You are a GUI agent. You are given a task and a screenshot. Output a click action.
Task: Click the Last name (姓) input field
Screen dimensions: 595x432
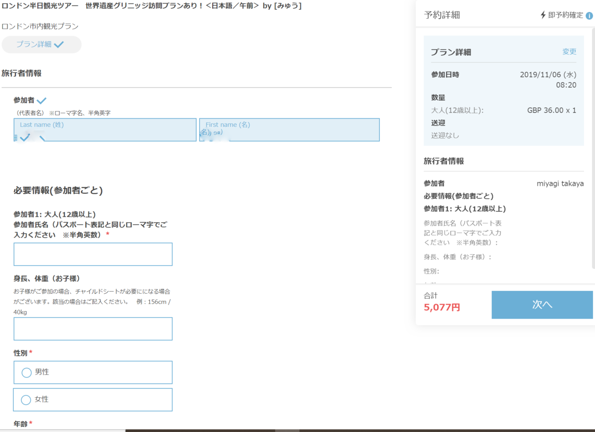[105, 130]
